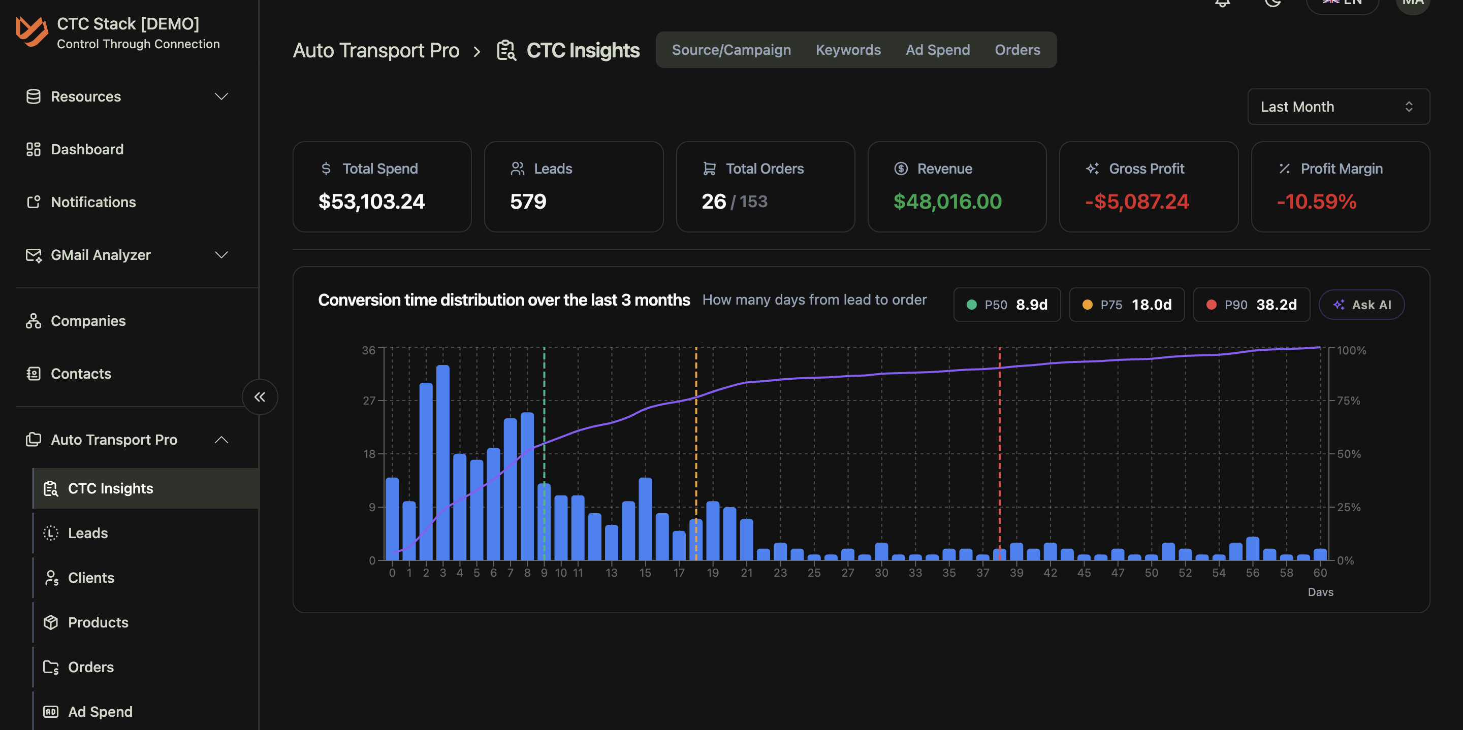Open the Last Month period dropdown

click(x=1338, y=106)
